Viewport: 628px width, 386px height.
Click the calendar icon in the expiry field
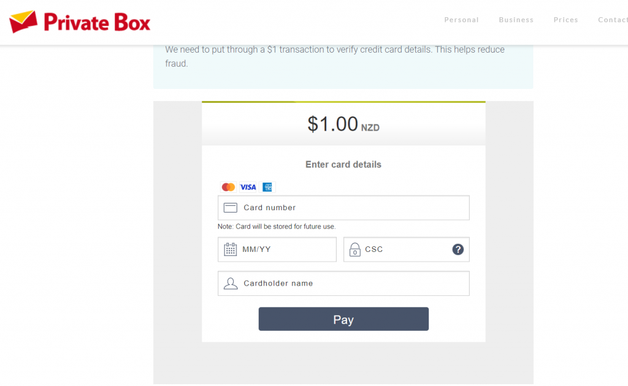[231, 249]
